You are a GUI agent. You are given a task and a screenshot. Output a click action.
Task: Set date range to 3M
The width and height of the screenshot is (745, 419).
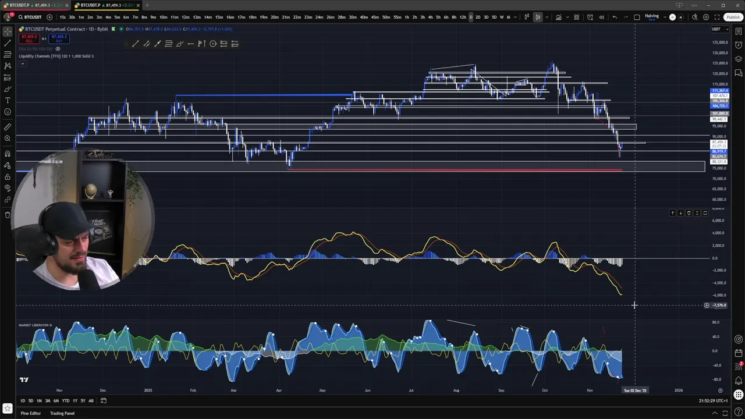(x=48, y=400)
